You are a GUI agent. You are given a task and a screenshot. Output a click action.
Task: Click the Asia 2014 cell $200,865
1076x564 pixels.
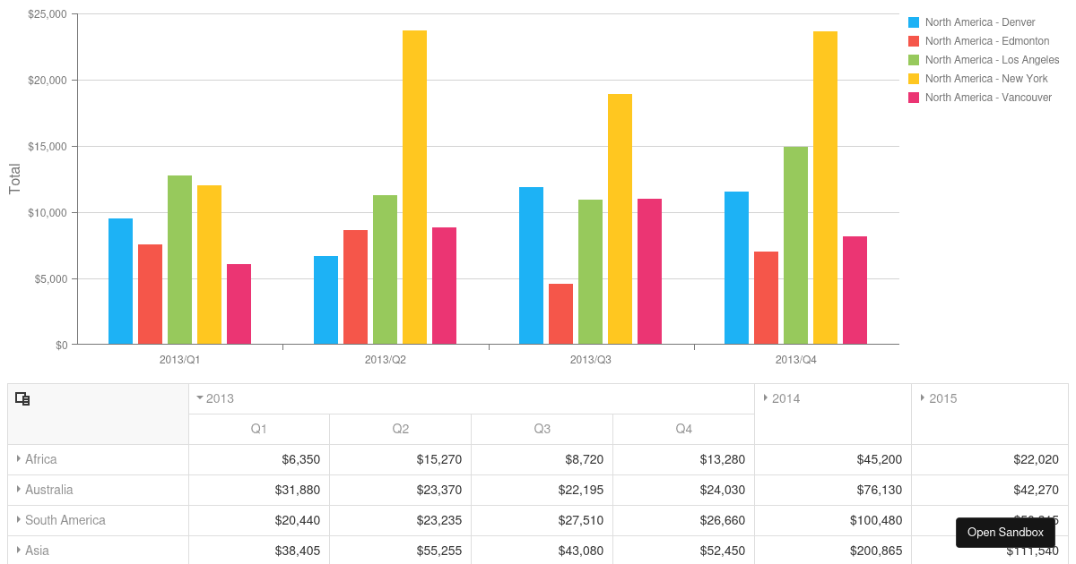point(833,551)
